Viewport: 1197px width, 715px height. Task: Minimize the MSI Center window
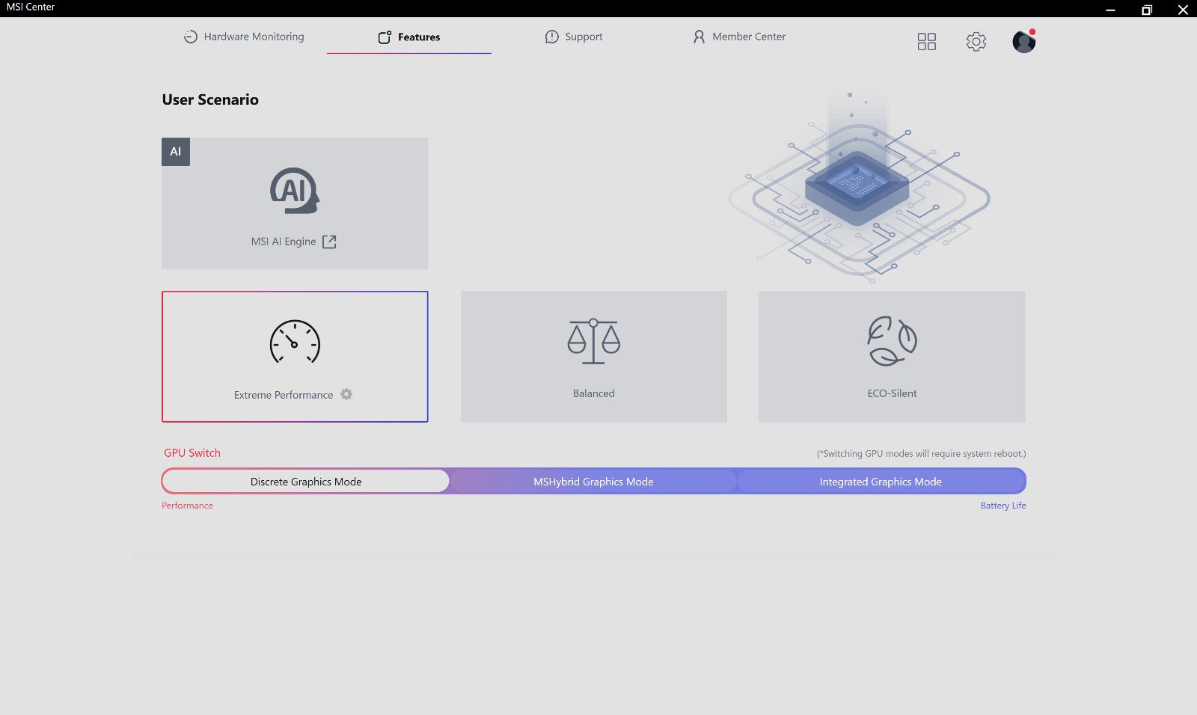point(1111,10)
